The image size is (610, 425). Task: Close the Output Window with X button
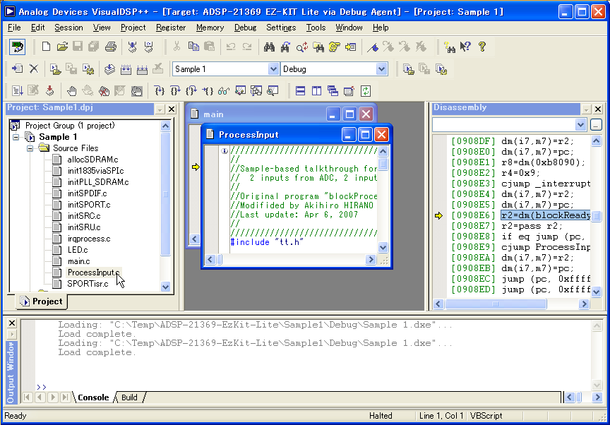coord(12,323)
